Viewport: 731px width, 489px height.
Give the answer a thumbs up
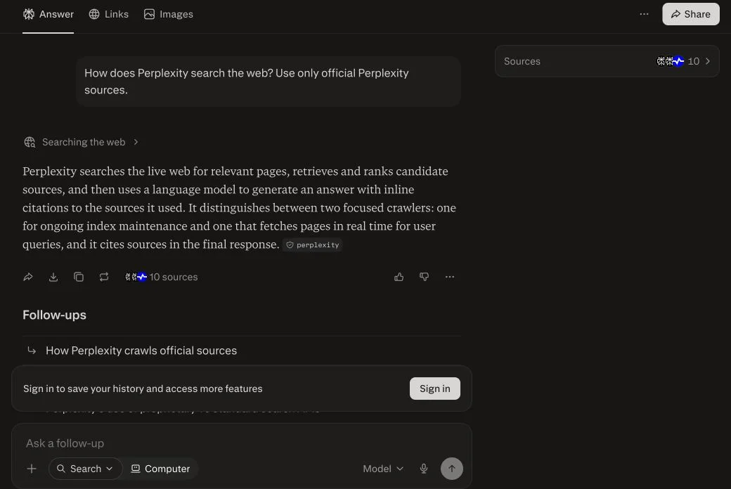pyautogui.click(x=399, y=277)
